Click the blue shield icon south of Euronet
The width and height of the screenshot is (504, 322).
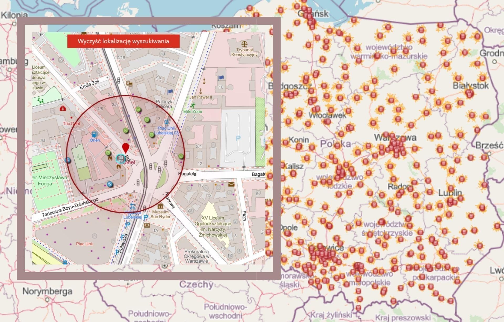pos(110,184)
